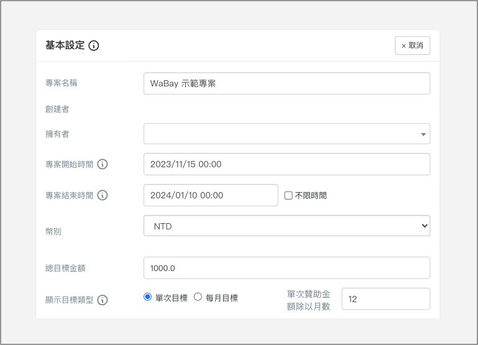
Task: Click the 單次贊助金額除以月數 label
Action: tap(308, 300)
